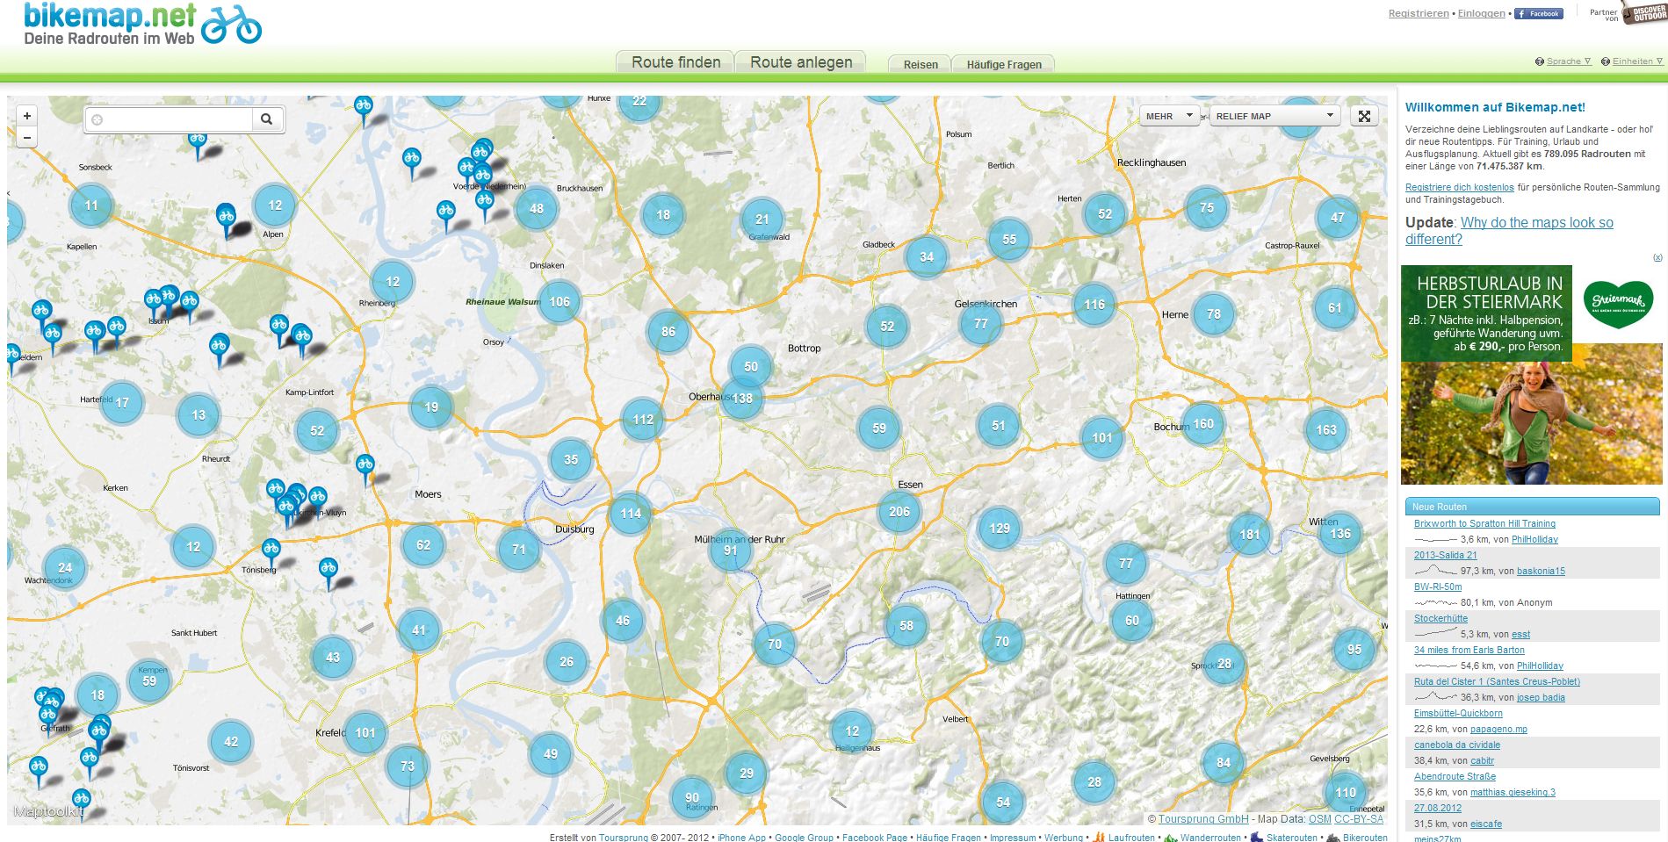Switch to the Route finden tab
The image size is (1668, 842).
(x=675, y=62)
